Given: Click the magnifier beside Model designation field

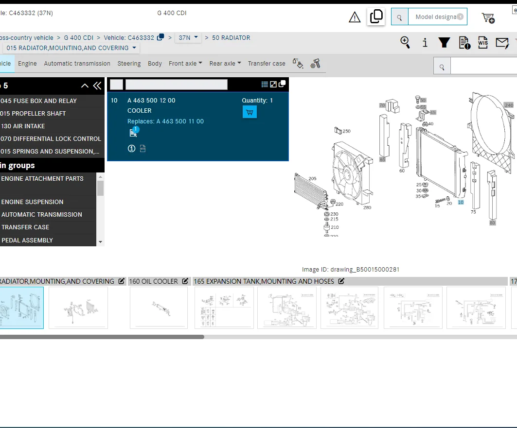Looking at the screenshot, I should point(399,17).
